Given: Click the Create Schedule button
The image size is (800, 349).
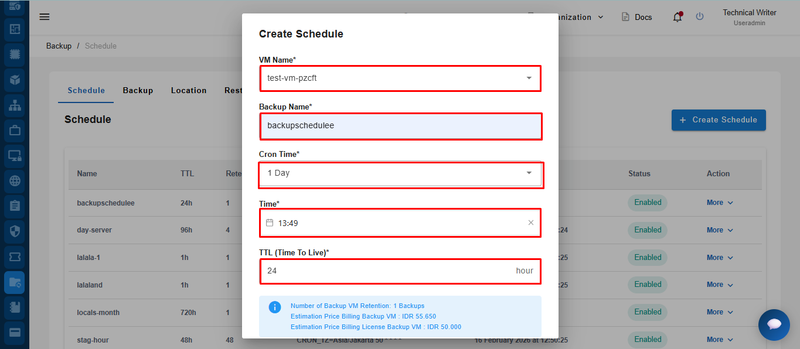Looking at the screenshot, I should coord(719,119).
